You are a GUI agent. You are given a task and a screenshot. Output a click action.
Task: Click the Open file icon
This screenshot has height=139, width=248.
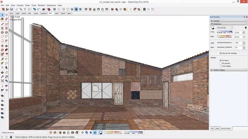[x=7, y=9]
